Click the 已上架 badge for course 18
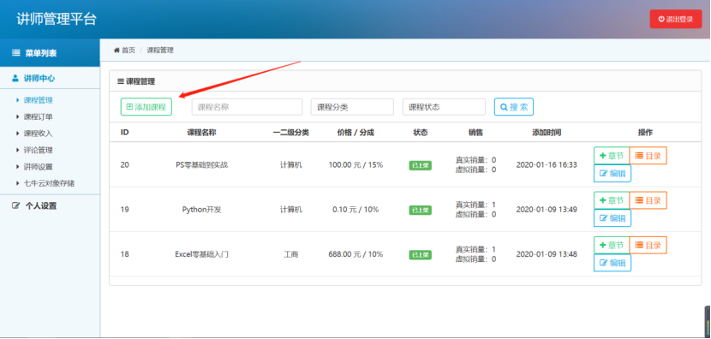711x339 pixels. 421,255
